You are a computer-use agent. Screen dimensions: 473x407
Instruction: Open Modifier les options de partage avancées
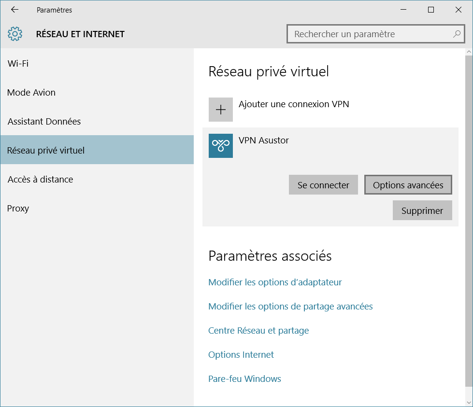click(290, 306)
